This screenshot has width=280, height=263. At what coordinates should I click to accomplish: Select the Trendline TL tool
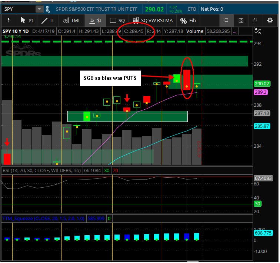point(48,21)
